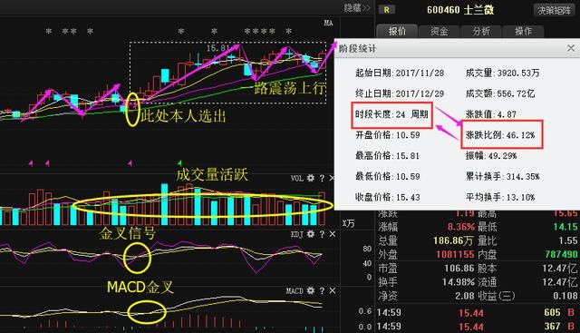Click 收盘价格 15.43 value
The height and width of the screenshot is (333, 580).
pyautogui.click(x=388, y=198)
